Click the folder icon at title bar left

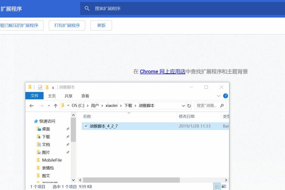pos(30,87)
